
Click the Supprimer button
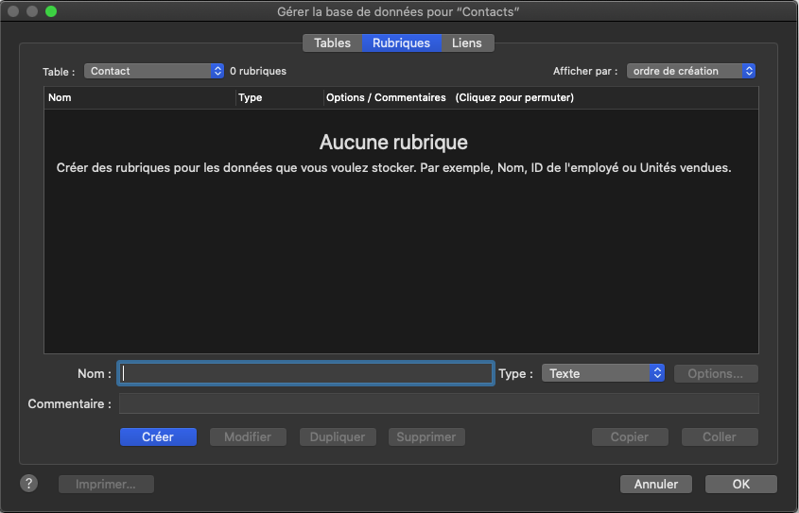[x=426, y=436]
